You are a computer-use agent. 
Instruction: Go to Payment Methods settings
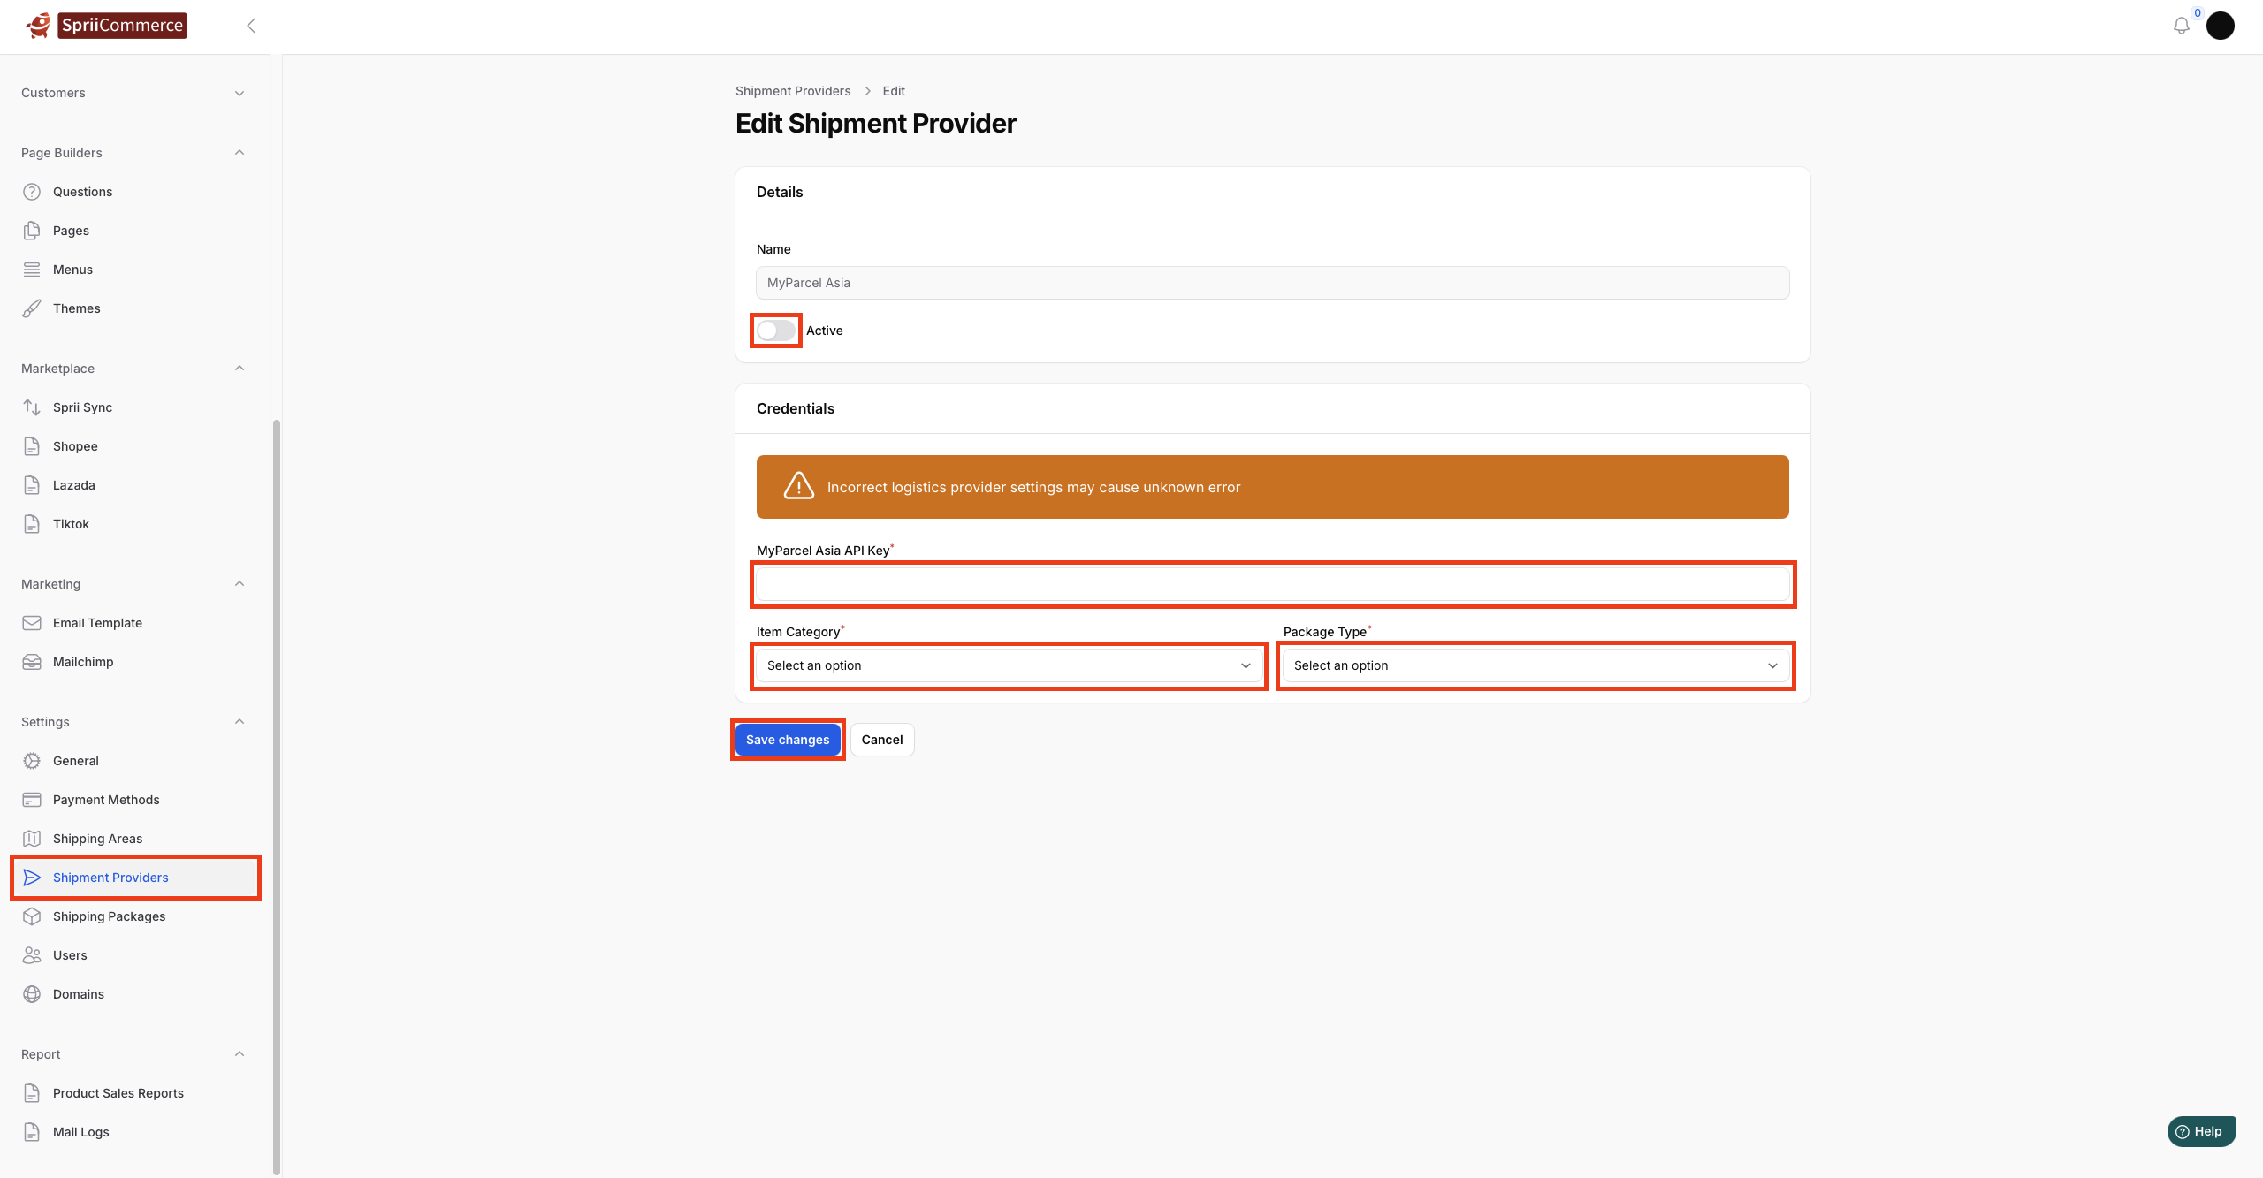point(106,800)
